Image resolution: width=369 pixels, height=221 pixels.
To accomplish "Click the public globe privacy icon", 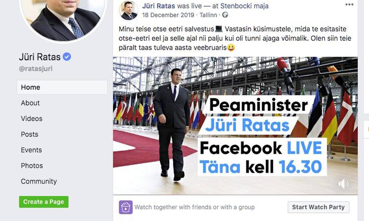I will [x=225, y=15].
